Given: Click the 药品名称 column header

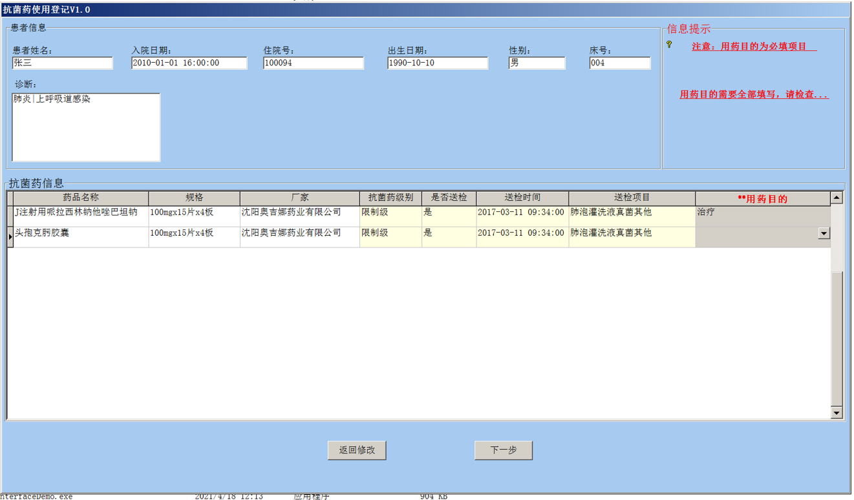Looking at the screenshot, I should point(81,198).
